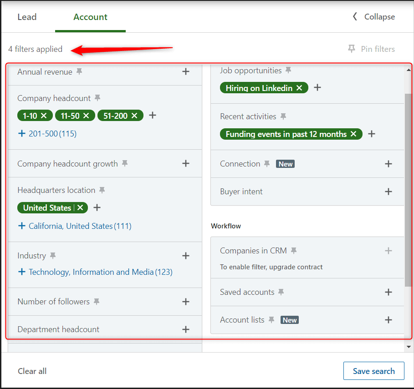
Task: Pin the Connection filter
Action: (x=267, y=164)
